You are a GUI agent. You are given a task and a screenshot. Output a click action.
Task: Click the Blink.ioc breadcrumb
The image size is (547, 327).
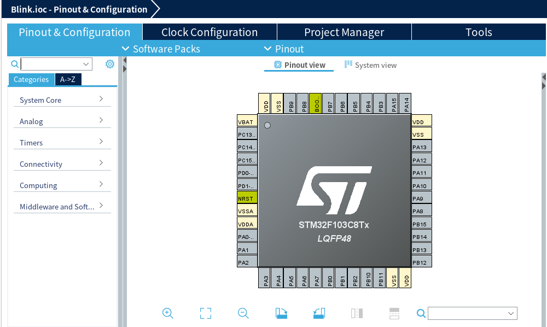pyautogui.click(x=79, y=9)
